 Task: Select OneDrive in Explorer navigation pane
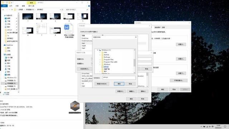pyautogui.click(x=10, y=45)
